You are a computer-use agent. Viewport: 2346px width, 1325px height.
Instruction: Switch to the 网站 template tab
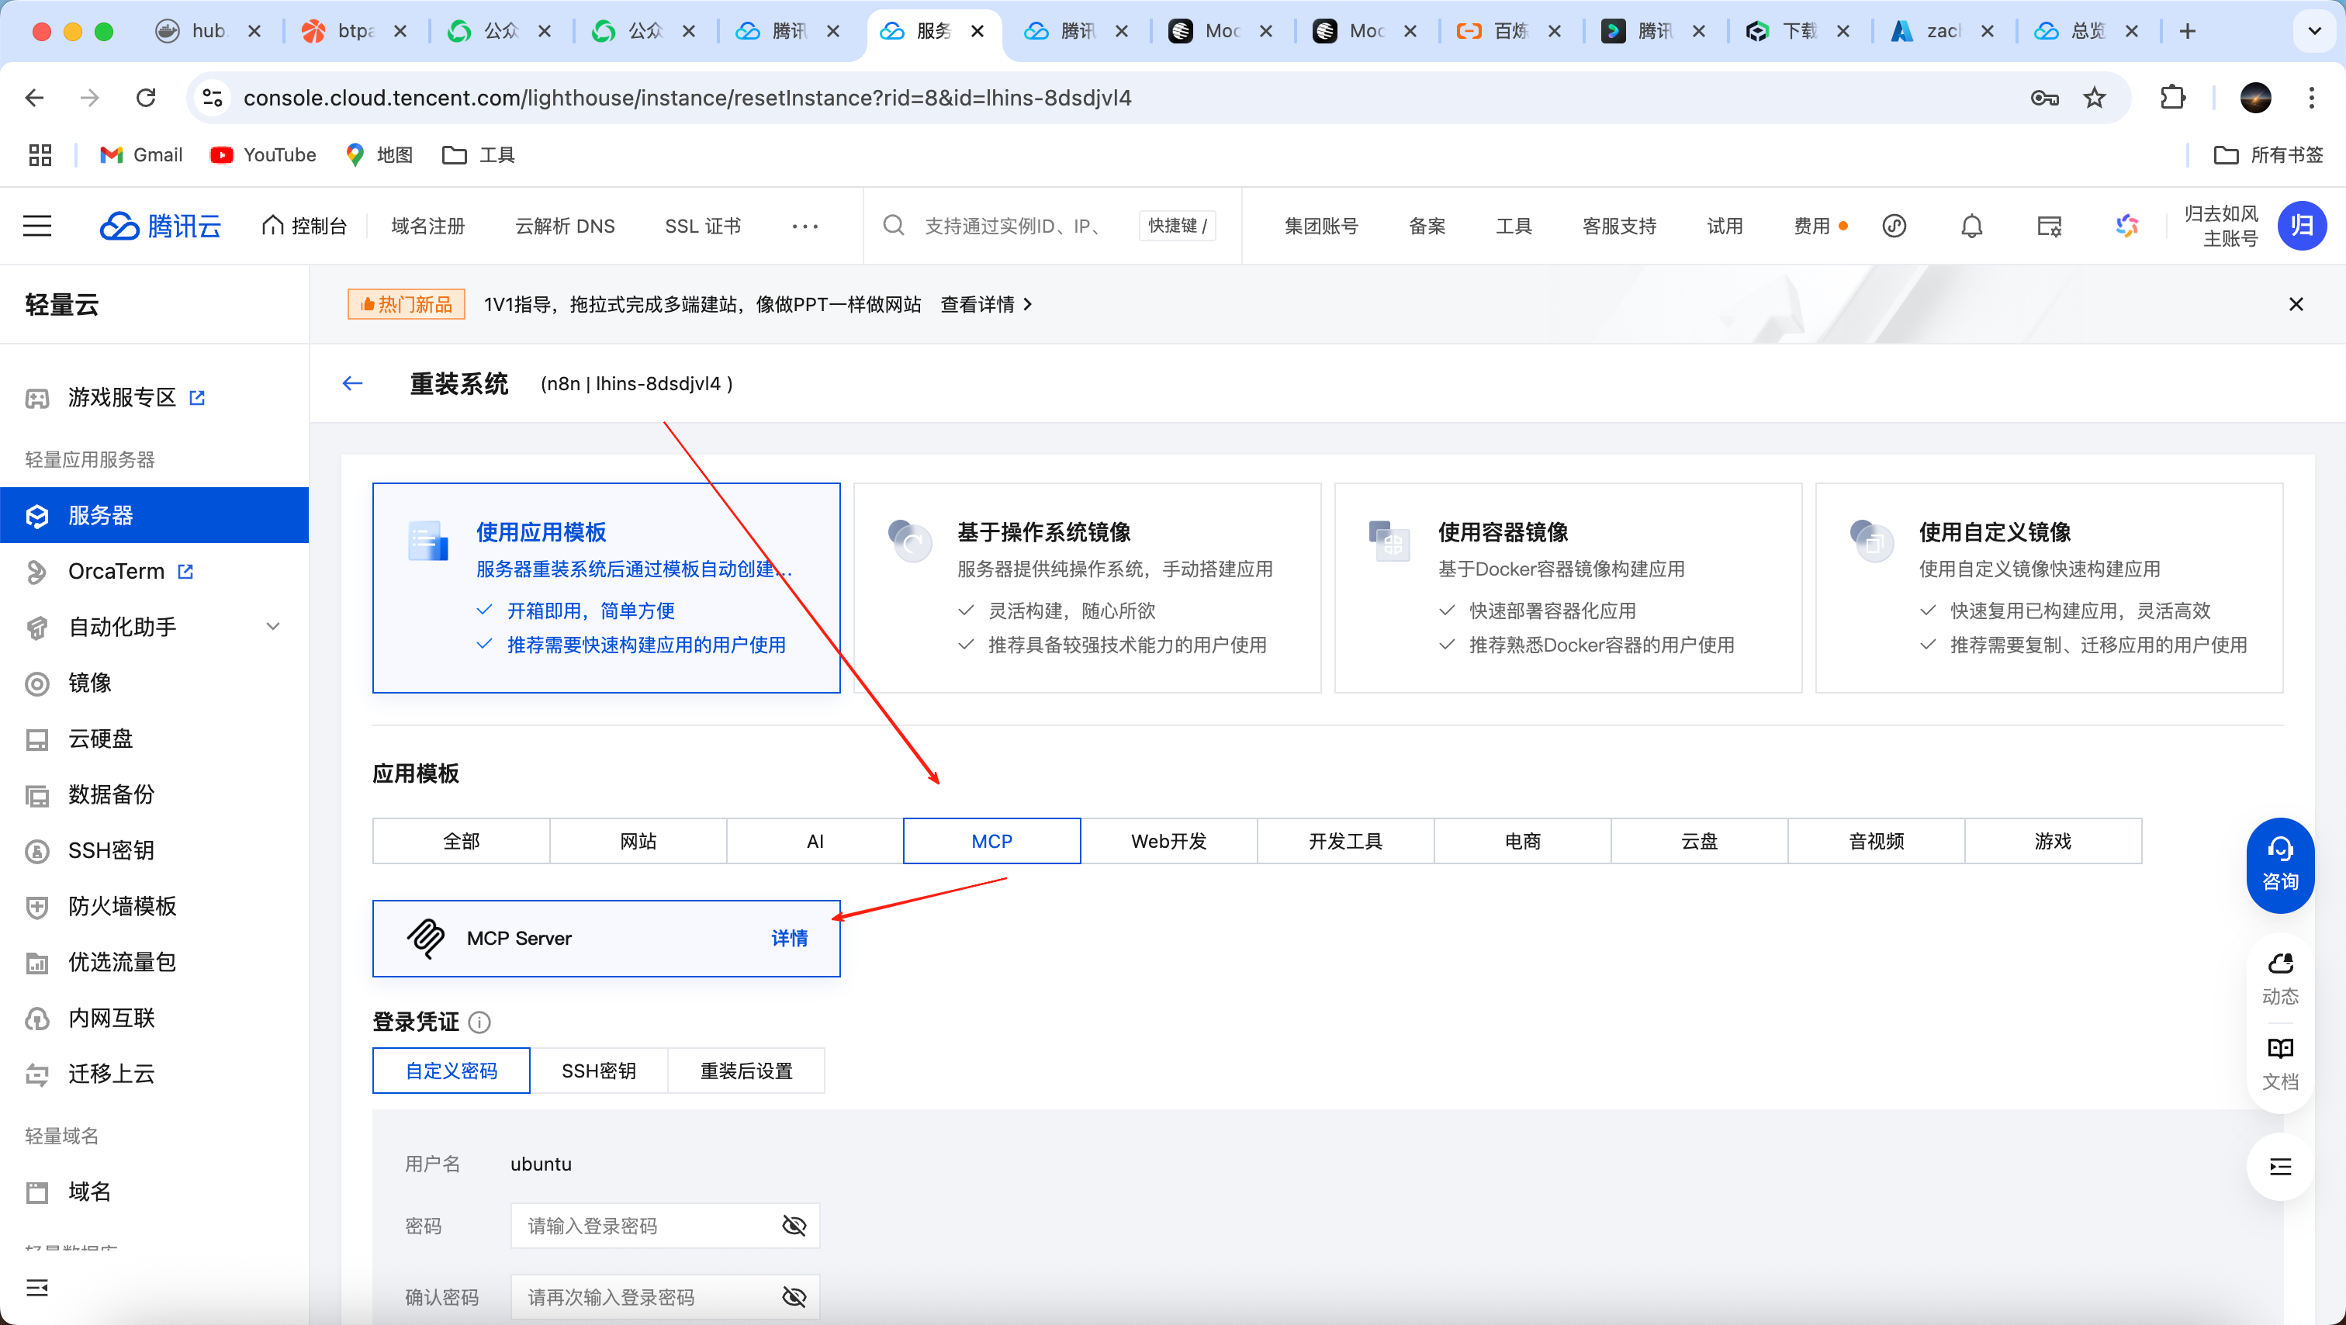pos(638,842)
